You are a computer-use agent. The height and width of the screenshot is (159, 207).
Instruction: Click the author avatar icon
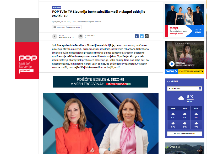pos(55,36)
